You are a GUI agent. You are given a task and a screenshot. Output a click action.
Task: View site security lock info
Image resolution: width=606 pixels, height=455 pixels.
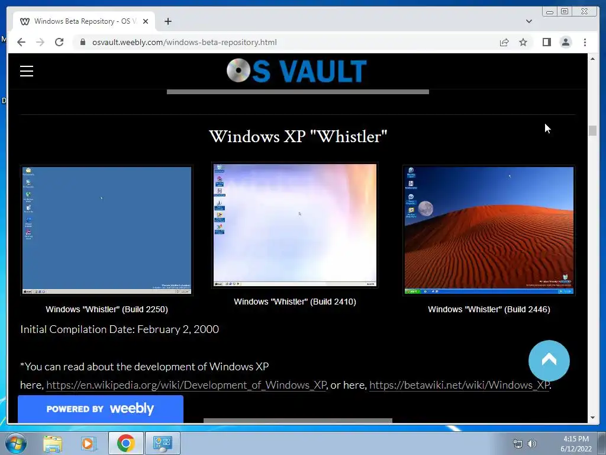tap(82, 42)
